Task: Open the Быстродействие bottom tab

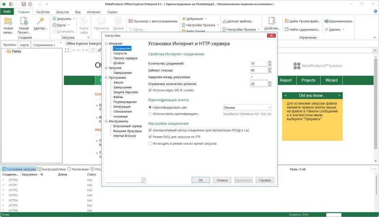Action: click(51, 169)
